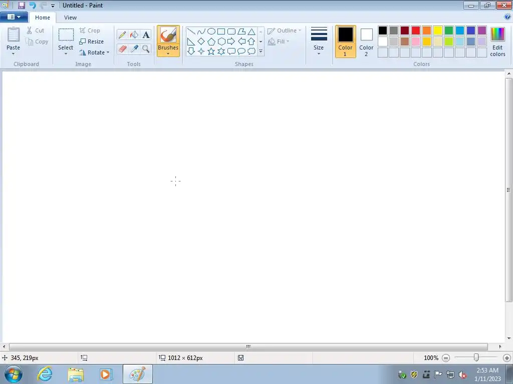Choose the Right arrow shape
This screenshot has height=384, width=513.
[x=231, y=41]
